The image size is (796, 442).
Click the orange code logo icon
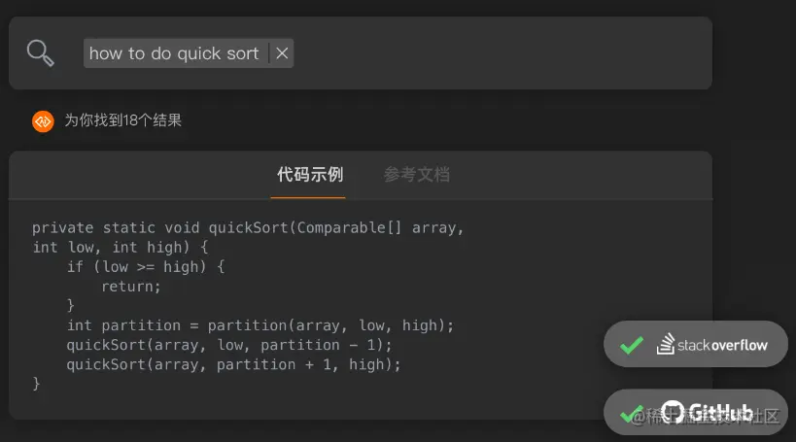pyautogui.click(x=43, y=121)
